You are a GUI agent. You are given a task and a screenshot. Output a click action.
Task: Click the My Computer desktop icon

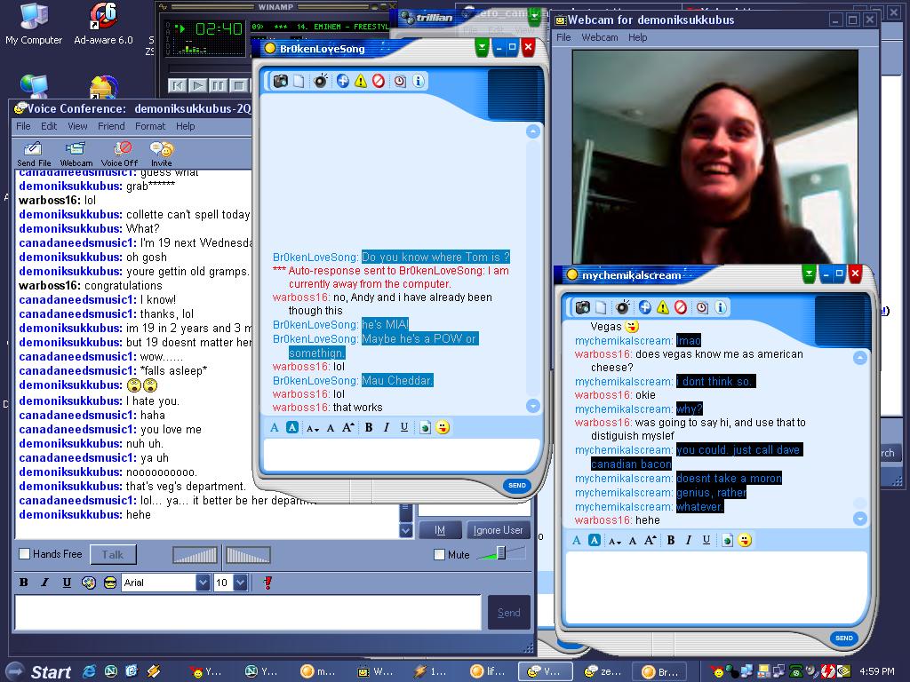tap(34, 23)
